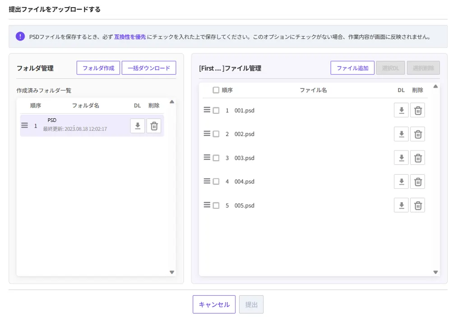Click the ファイル追加 button
Screen dimensions: 458x317
pyautogui.click(x=352, y=68)
